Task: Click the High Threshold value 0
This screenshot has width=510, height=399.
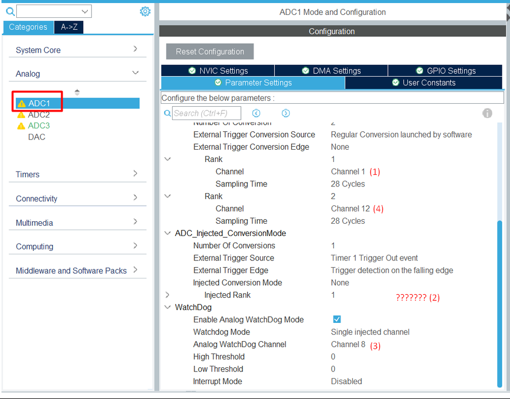Action: [x=333, y=357]
